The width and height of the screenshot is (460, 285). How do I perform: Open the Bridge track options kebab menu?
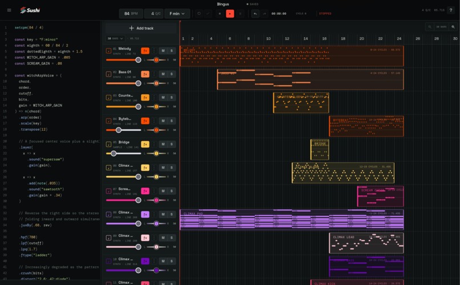pos(154,144)
